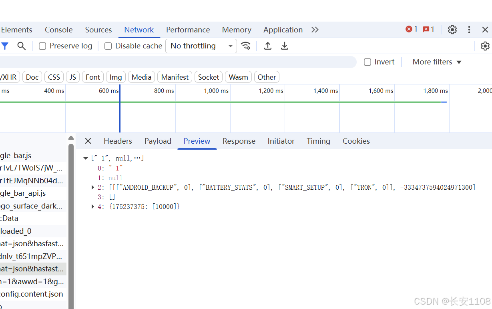Open the DevTools three-dot menu

pyautogui.click(x=469, y=30)
